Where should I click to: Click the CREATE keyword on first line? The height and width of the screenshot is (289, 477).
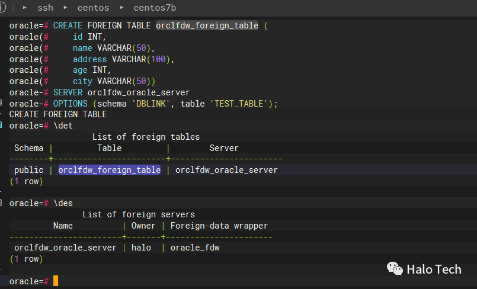(68, 25)
